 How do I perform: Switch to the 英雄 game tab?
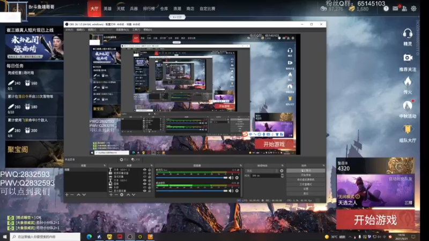click(x=108, y=9)
